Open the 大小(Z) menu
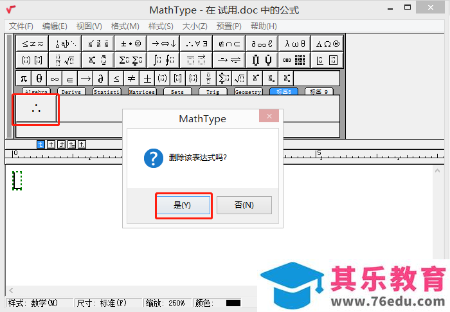450x312 pixels. click(x=195, y=26)
